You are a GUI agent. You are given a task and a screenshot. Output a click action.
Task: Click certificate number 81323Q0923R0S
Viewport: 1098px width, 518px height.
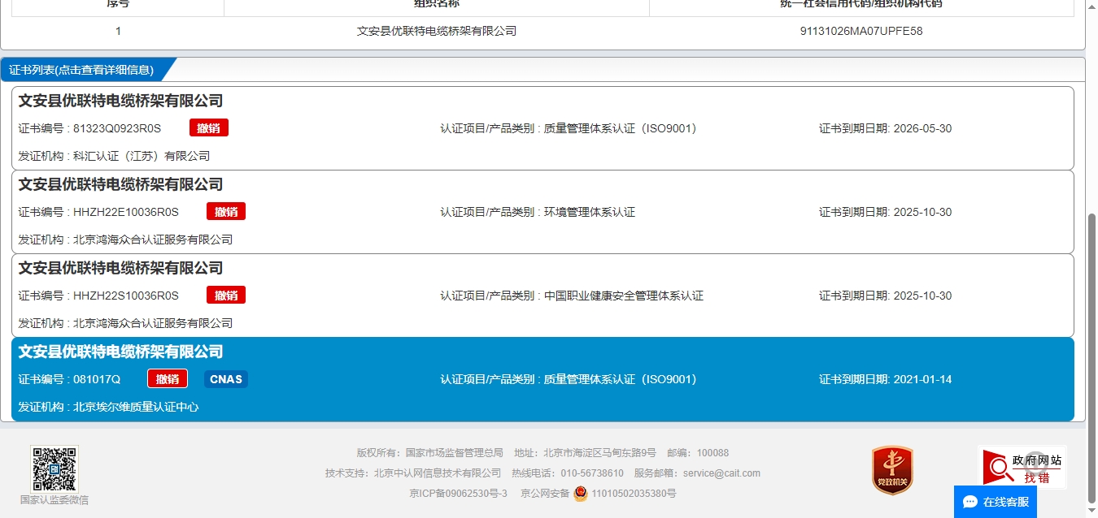[x=117, y=128]
